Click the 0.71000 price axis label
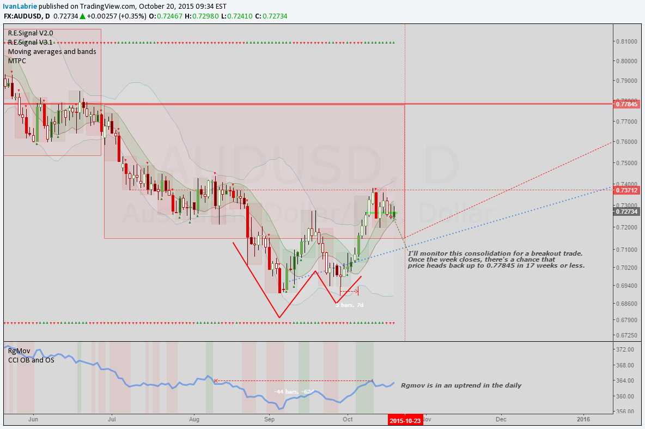Image resolution: width=645 pixels, height=429 pixels. [626, 250]
